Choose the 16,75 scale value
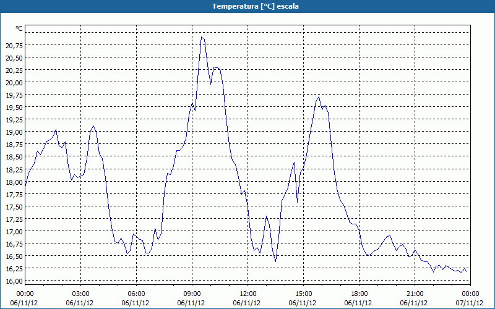 pyautogui.click(x=14, y=243)
